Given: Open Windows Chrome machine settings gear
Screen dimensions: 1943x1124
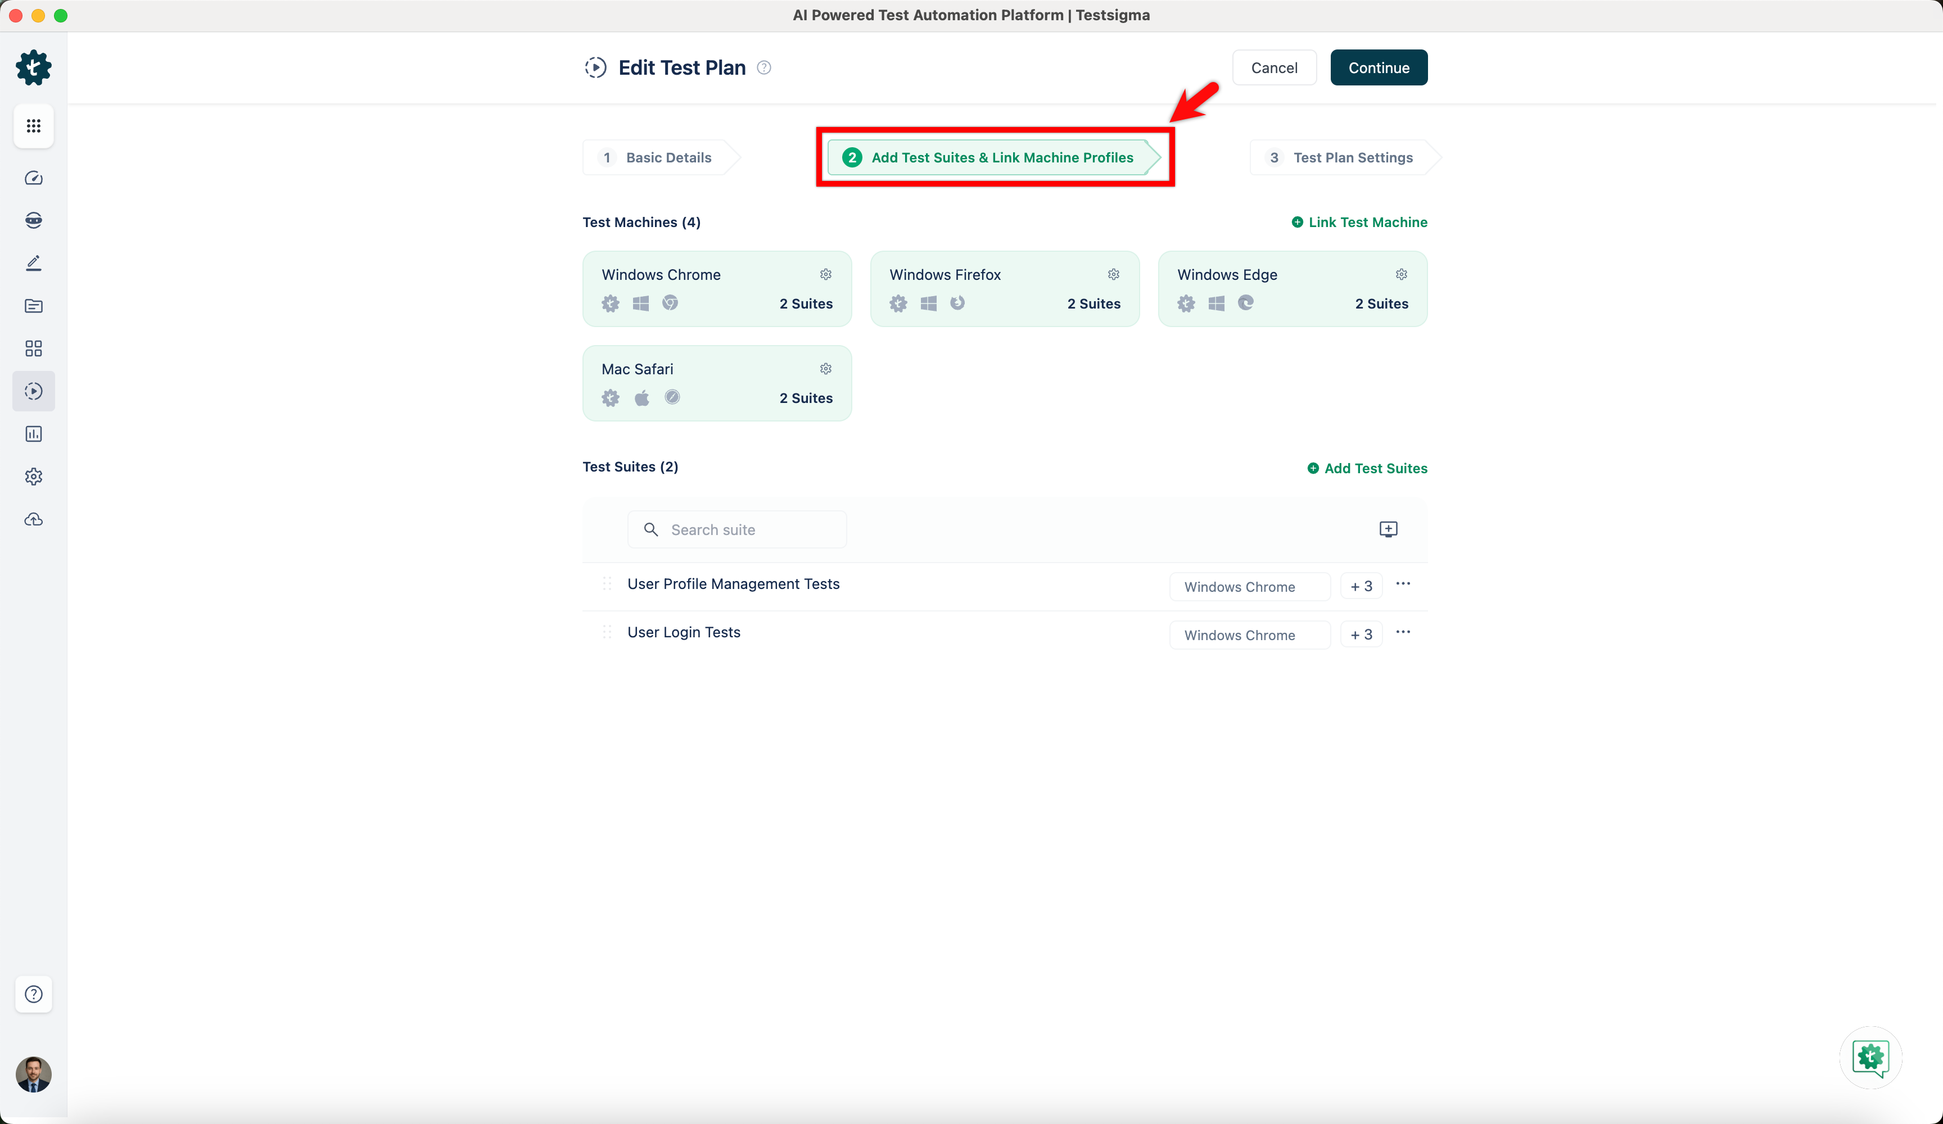Looking at the screenshot, I should 825,274.
